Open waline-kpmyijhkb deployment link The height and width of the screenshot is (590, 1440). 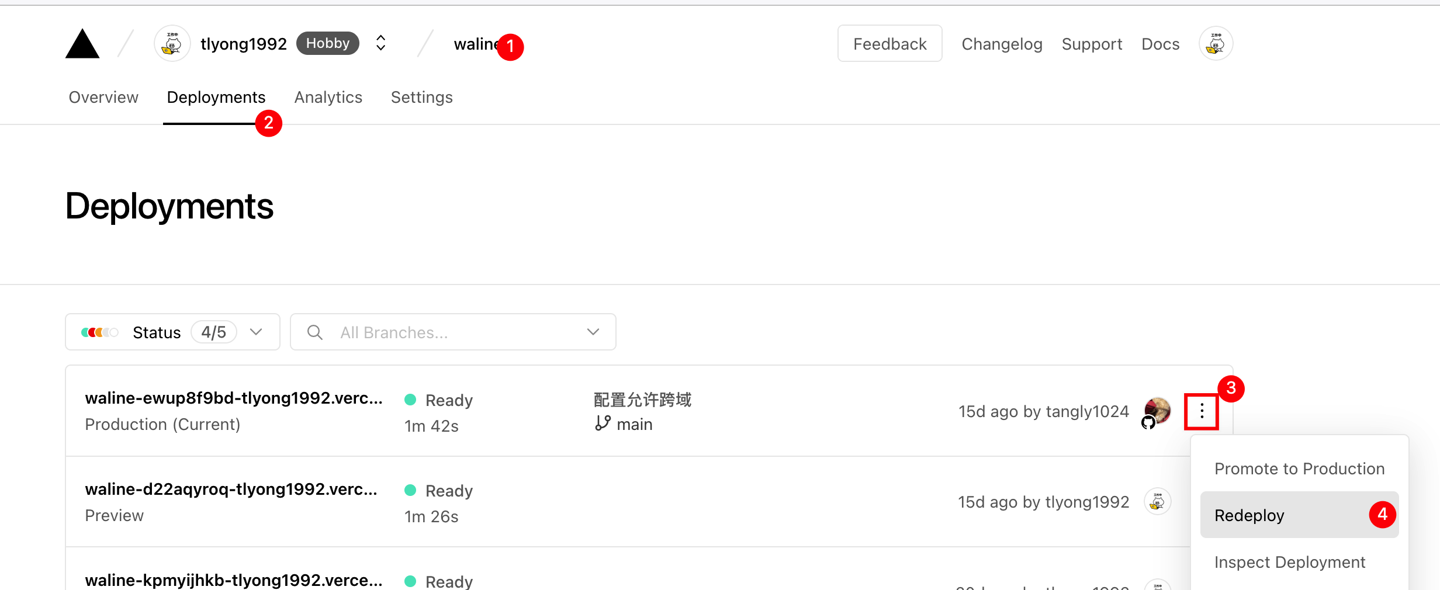click(x=234, y=580)
